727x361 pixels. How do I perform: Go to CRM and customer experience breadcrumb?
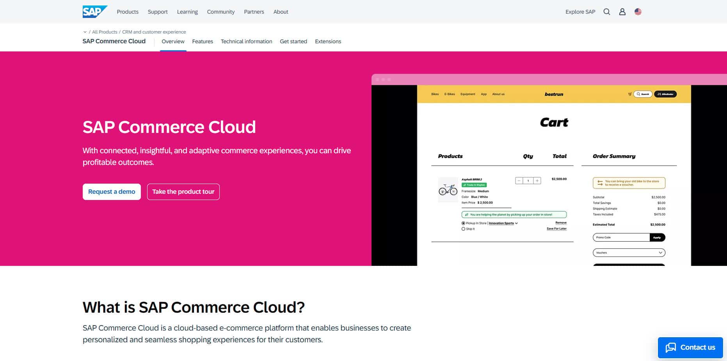(154, 32)
